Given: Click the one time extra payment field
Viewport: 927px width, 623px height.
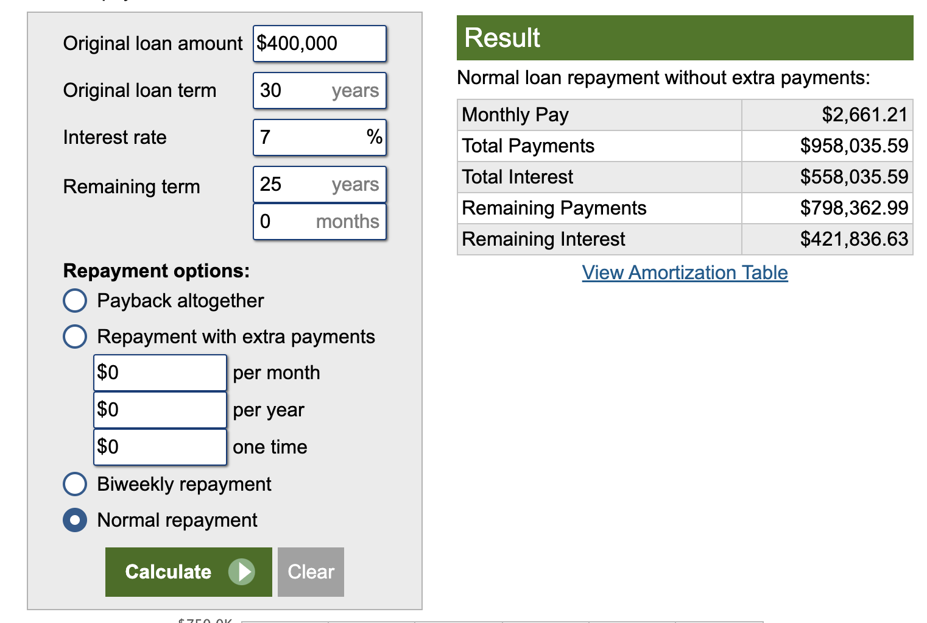Looking at the screenshot, I should coord(160,447).
